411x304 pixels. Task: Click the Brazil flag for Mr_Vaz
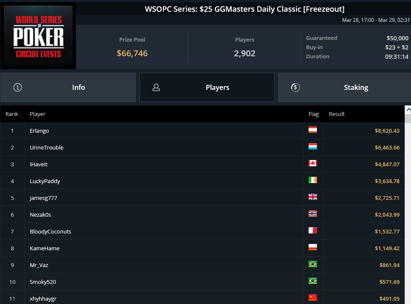313,264
